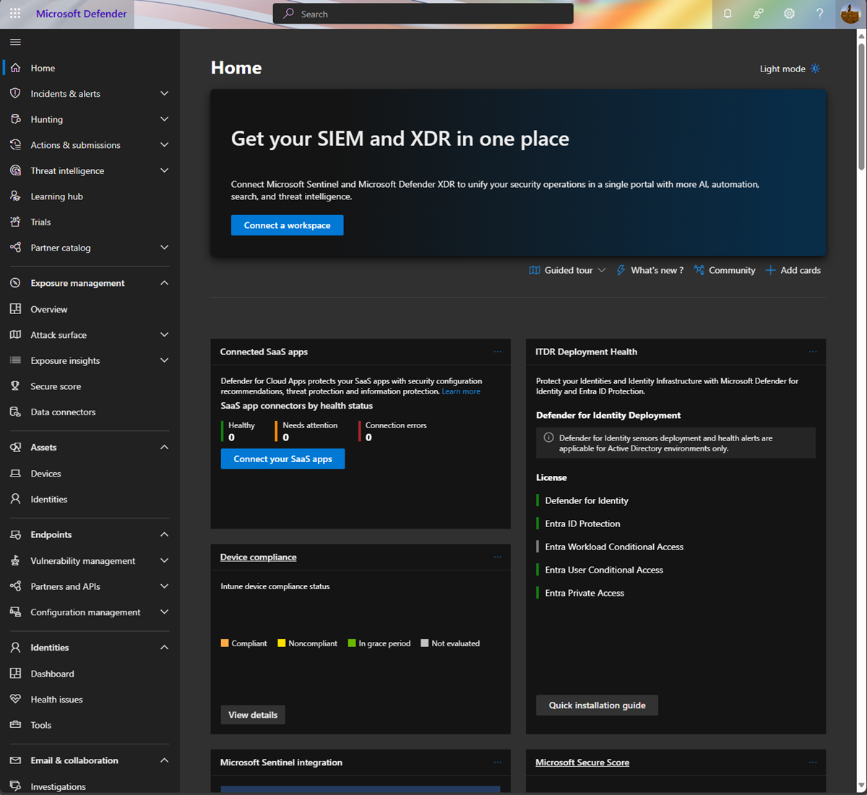Click Connect a workspace
867x795 pixels.
pyautogui.click(x=287, y=225)
